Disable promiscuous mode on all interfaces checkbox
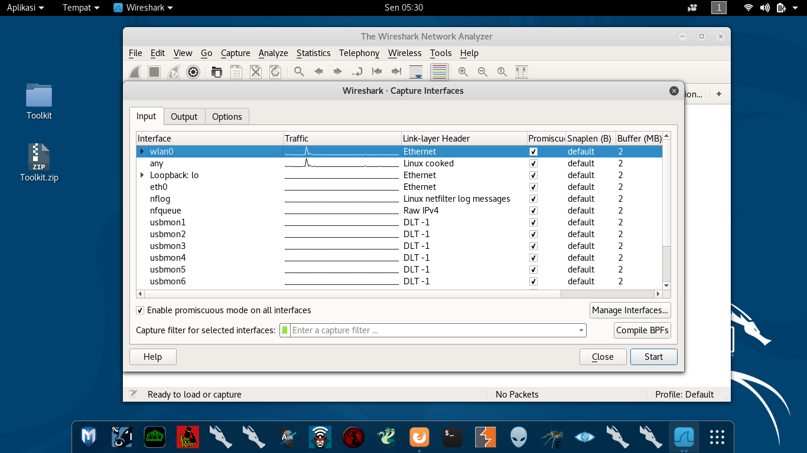807x453 pixels. coord(140,310)
